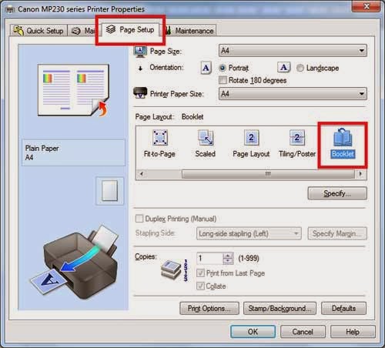Image resolution: width=385 pixels, height=348 pixels.
Task: Click the layout list left scroll arrow
Action: 142,174
